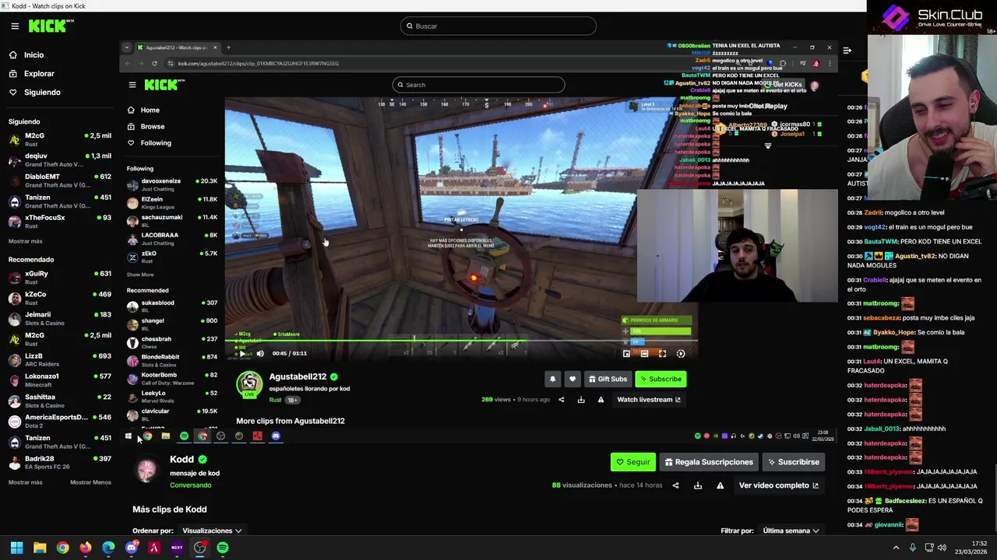This screenshot has height=560, width=997.
Task: Open recommended channel kZeCo
Action: tap(58, 298)
